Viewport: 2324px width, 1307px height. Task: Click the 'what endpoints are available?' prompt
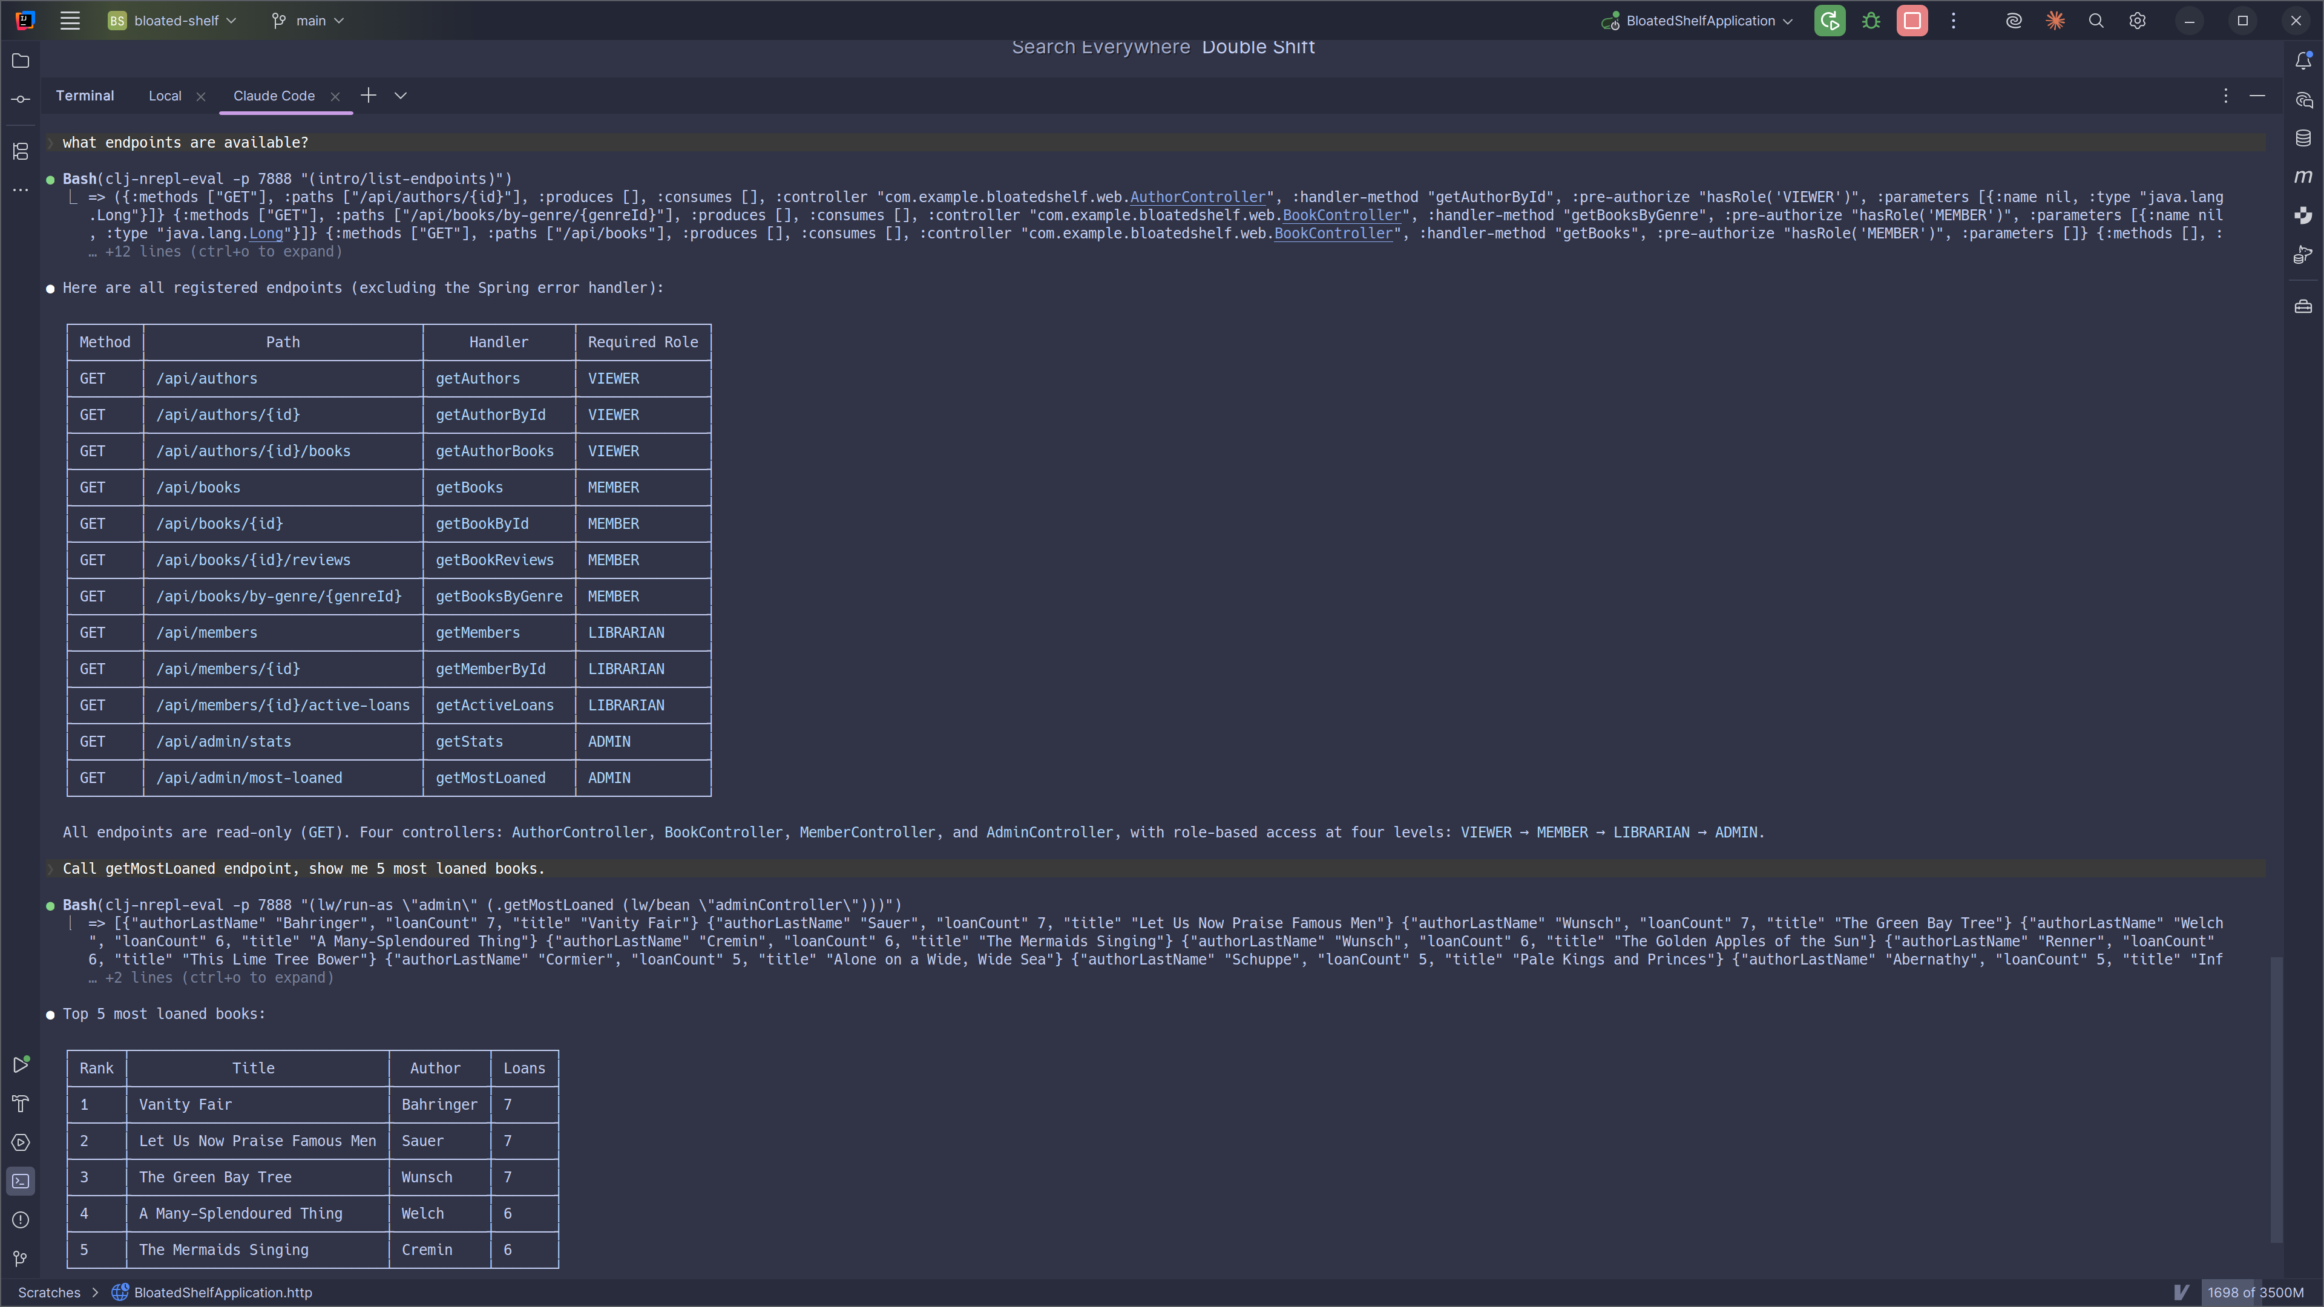pos(185,143)
